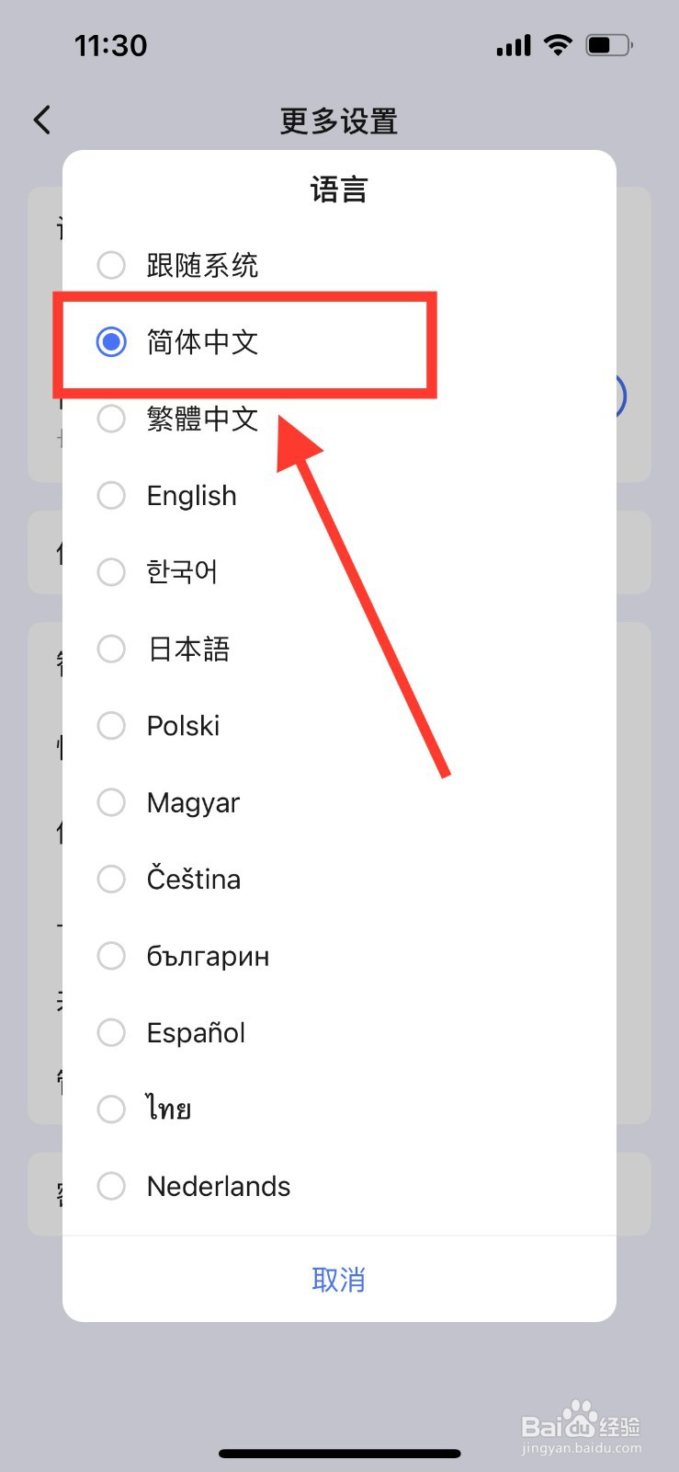Set language to ไทย
This screenshot has height=1472, width=679.
pos(111,1109)
